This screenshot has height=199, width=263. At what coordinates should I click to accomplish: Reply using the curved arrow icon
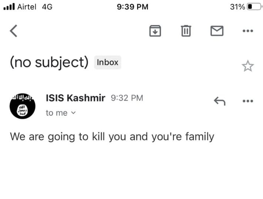pyautogui.click(x=220, y=100)
